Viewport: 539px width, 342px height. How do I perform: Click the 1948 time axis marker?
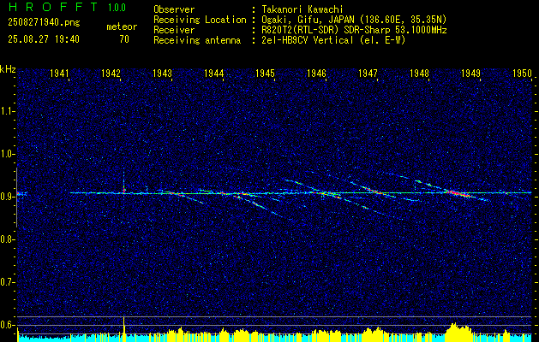tap(419, 73)
